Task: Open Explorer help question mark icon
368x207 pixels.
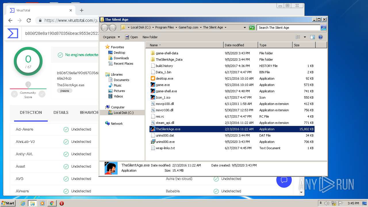Action: 321,37
